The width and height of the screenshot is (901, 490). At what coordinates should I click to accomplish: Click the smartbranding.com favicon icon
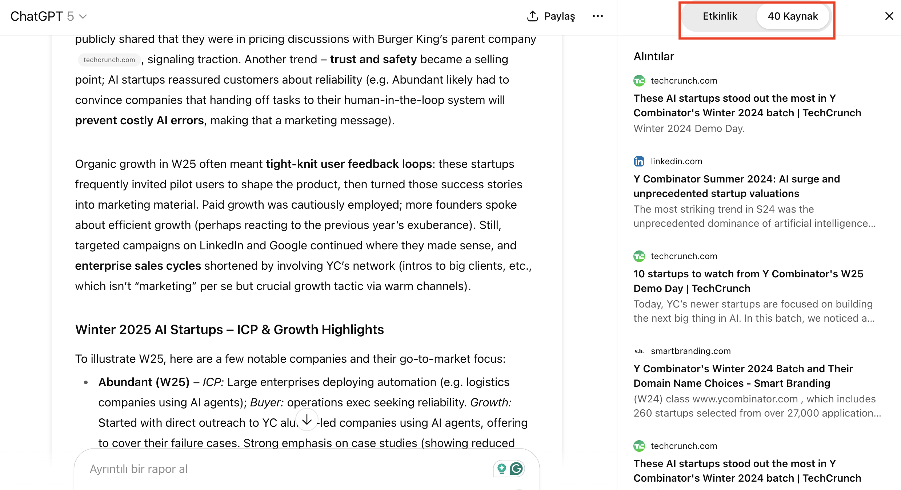(639, 351)
